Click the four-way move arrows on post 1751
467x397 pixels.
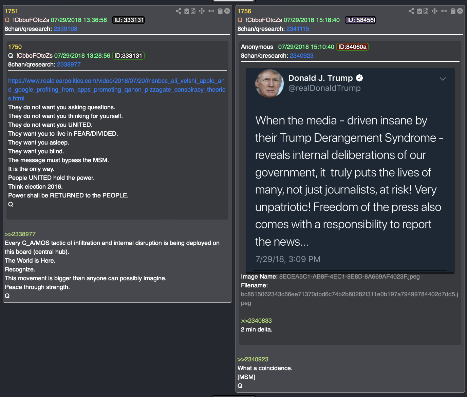coord(202,11)
